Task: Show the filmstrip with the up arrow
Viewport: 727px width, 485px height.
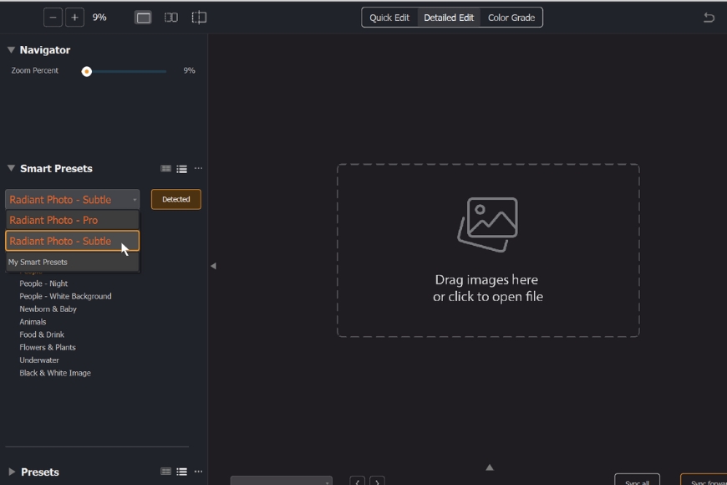Action: tap(490, 467)
